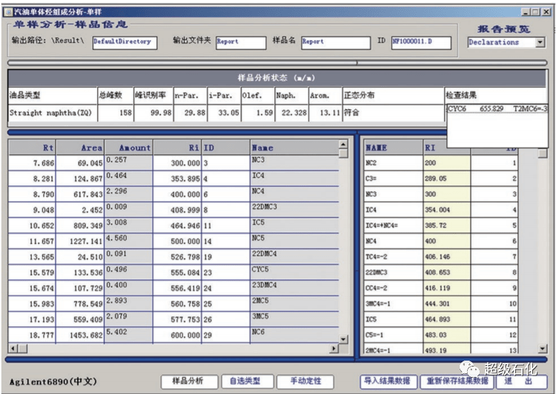Click left table scroll-up arrow
The width and height of the screenshot is (556, 394).
[x=343, y=144]
